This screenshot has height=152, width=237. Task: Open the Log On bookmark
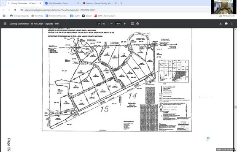point(75,16)
